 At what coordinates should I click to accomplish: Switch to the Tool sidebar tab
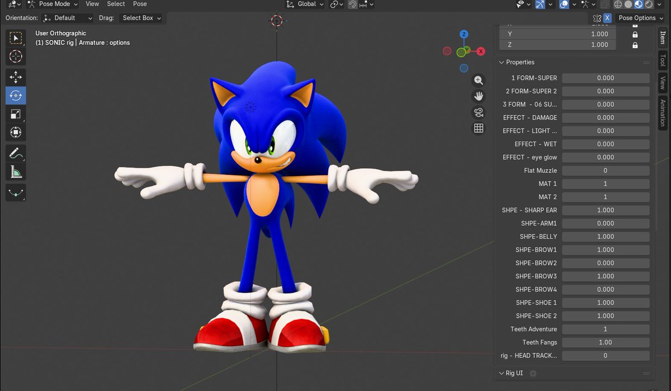(x=663, y=60)
